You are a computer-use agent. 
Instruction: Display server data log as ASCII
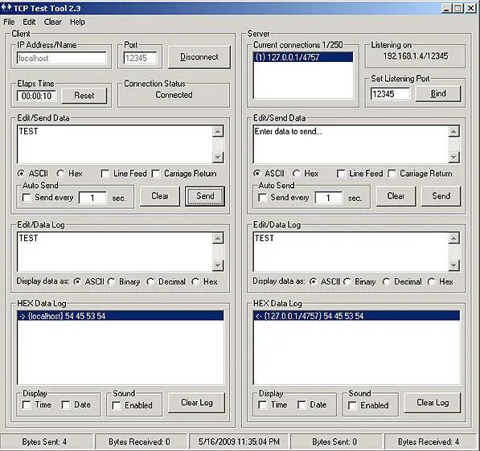[x=313, y=281]
